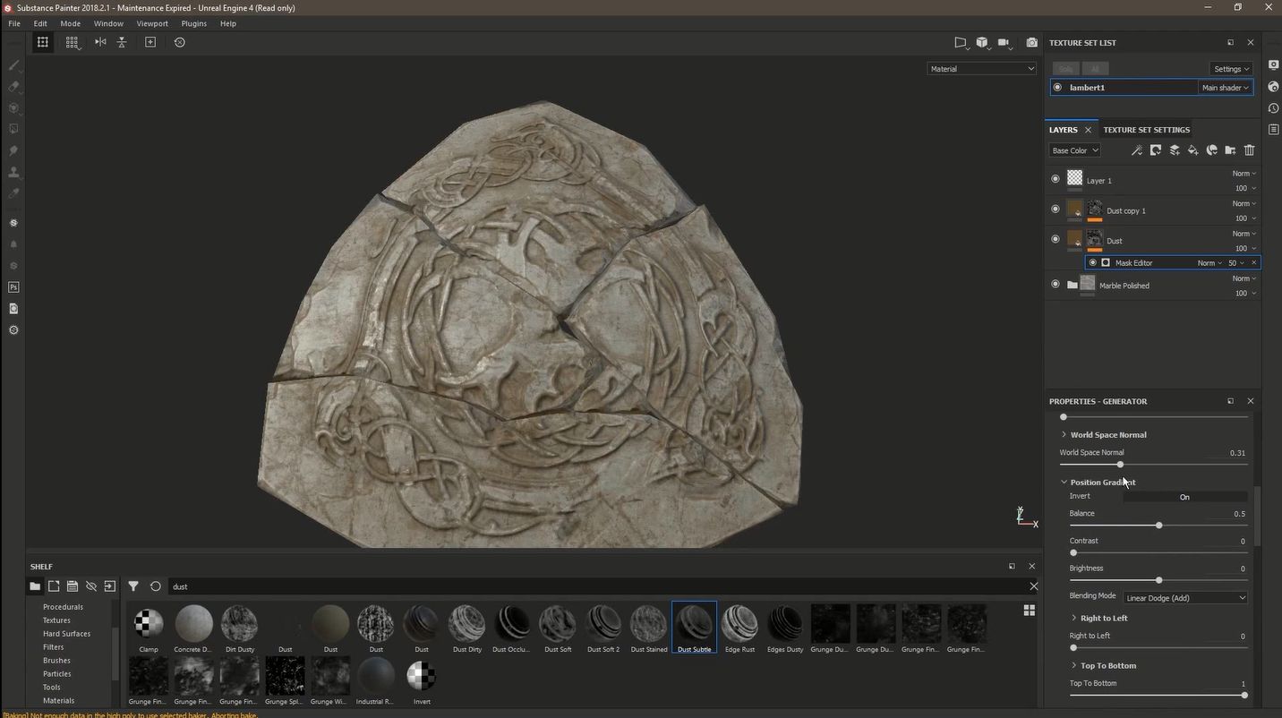Image resolution: width=1282 pixels, height=718 pixels.
Task: Hide the Dust copy 1 layer
Action: coord(1056,209)
